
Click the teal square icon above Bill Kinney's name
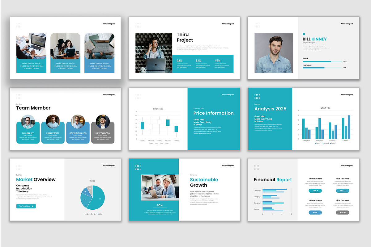304,34
